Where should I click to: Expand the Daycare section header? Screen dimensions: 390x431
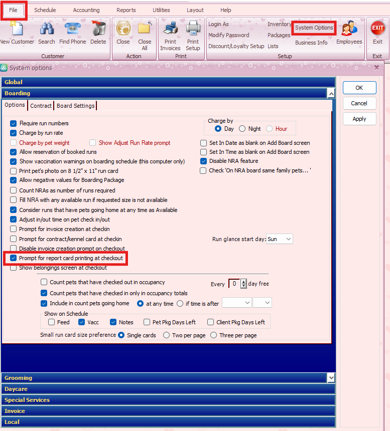pos(168,389)
